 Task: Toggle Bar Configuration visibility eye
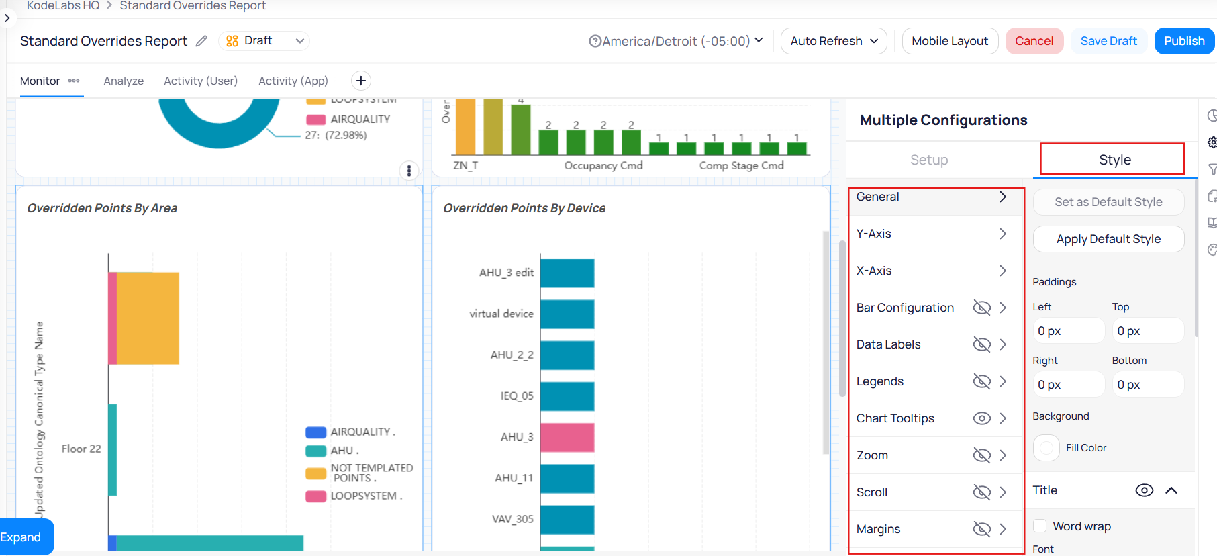(981, 308)
